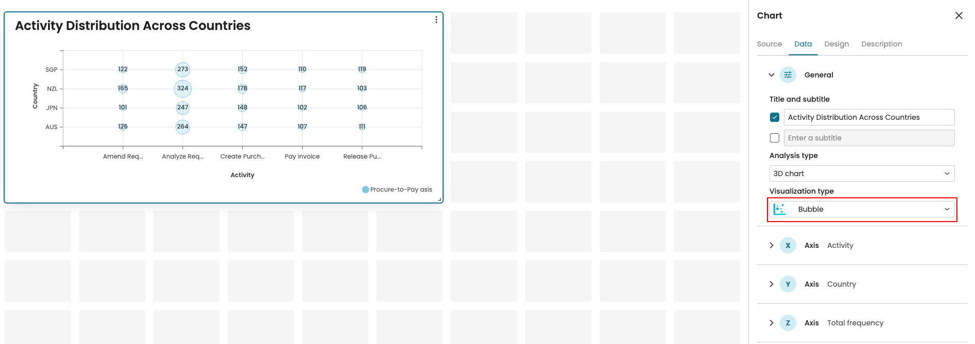Close the Chart settings panel
Screen dimensions: 975x344
coord(958,15)
